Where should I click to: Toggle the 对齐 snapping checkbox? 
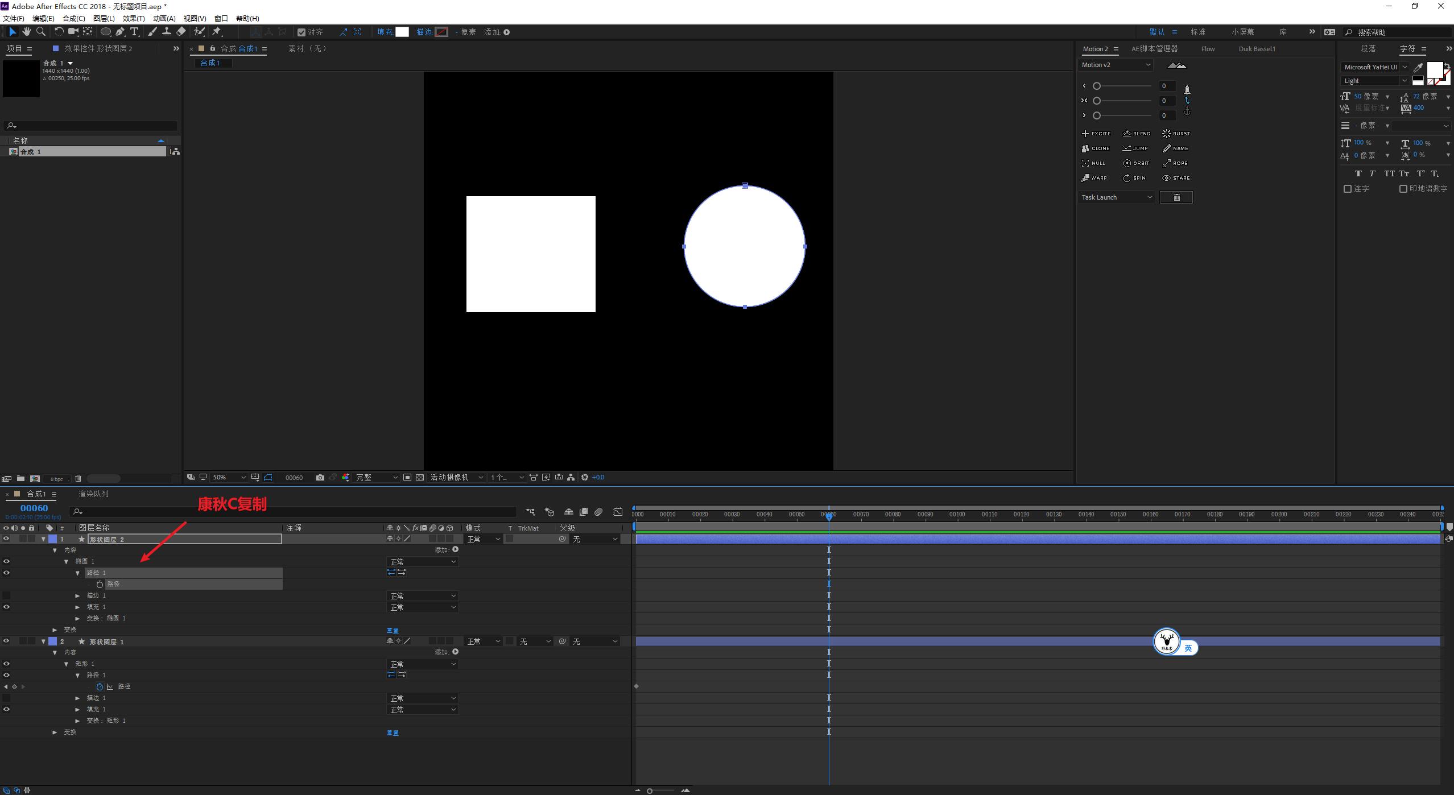point(301,32)
